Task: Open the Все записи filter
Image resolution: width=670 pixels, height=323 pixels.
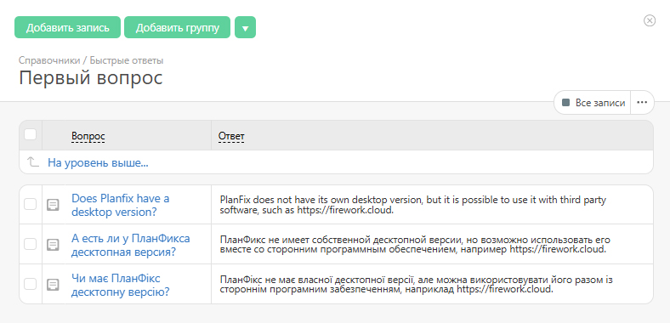Action: tap(593, 103)
